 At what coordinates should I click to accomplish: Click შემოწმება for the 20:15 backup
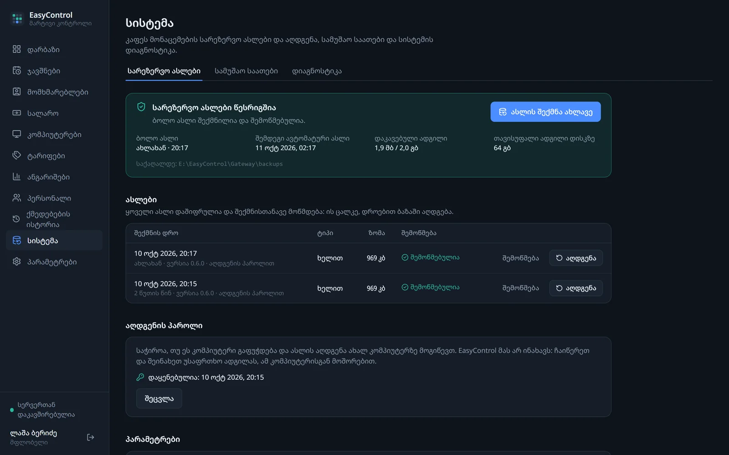tap(520, 288)
